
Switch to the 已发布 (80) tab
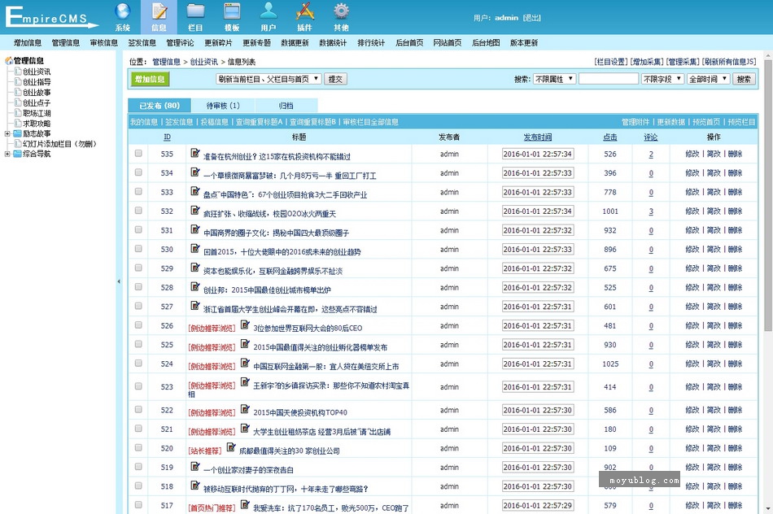tap(159, 106)
